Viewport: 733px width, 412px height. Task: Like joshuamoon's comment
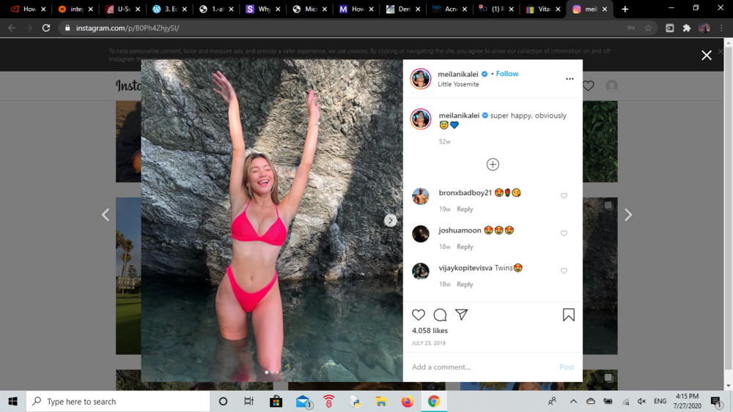pos(564,233)
